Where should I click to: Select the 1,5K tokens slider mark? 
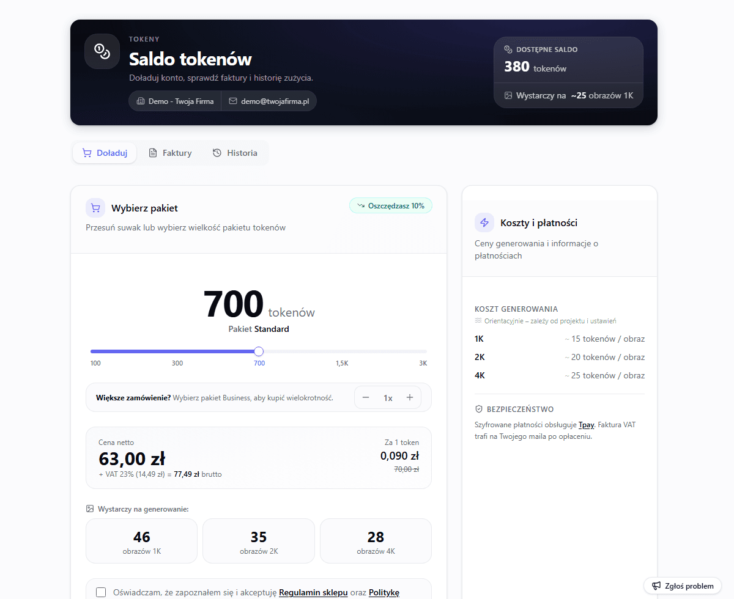pyautogui.click(x=342, y=363)
